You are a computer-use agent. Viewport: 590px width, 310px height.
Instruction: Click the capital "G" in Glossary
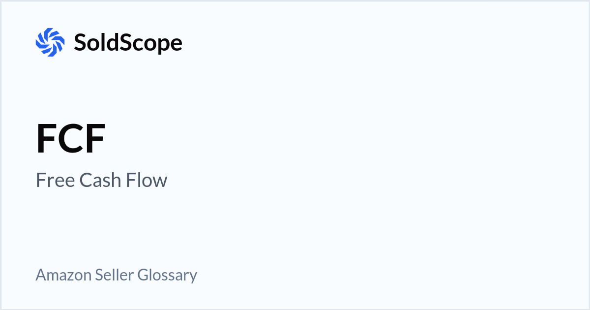click(x=143, y=275)
